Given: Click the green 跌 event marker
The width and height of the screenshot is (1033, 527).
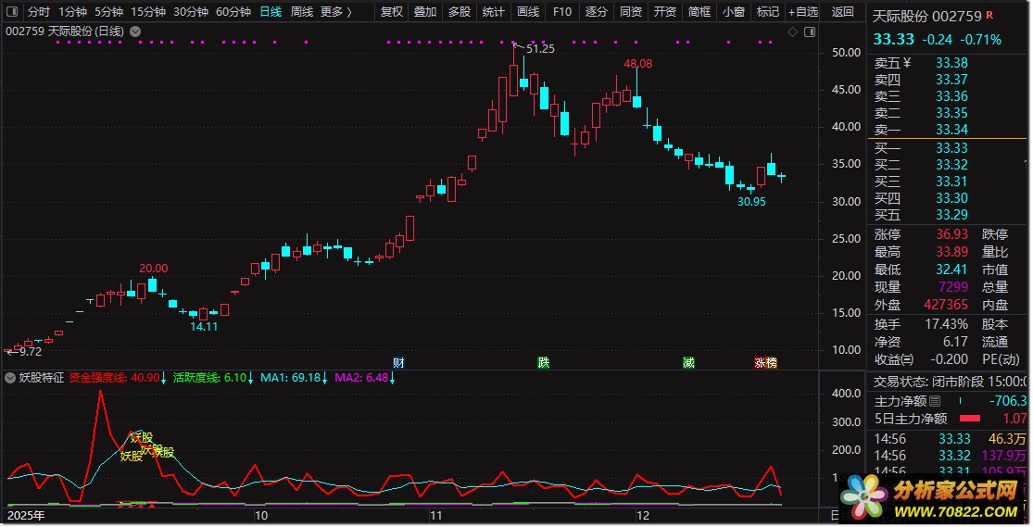Looking at the screenshot, I should click(x=543, y=362).
